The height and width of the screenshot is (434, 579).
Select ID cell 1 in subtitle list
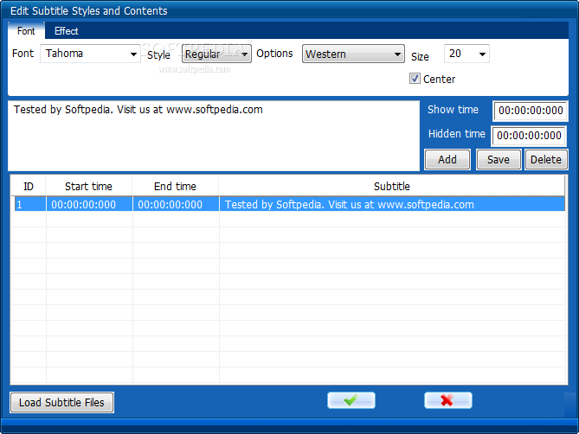click(x=30, y=204)
